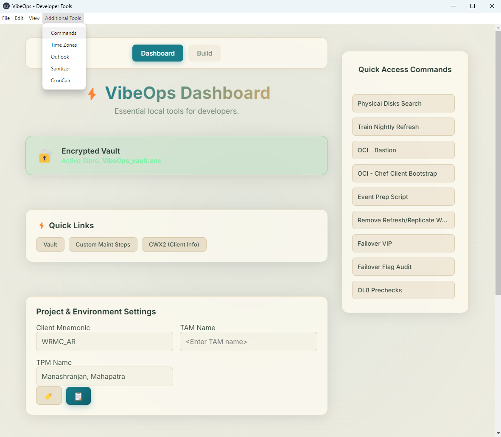Launch the Failover Flag Audit command
This screenshot has width=501, height=437.
[x=403, y=267]
